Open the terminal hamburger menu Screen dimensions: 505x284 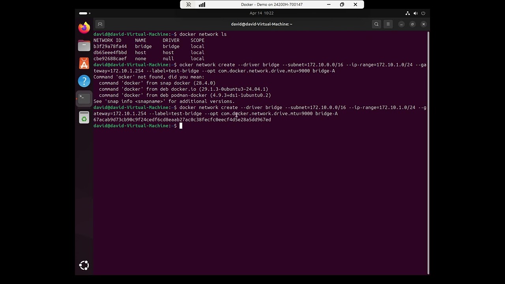(388, 24)
